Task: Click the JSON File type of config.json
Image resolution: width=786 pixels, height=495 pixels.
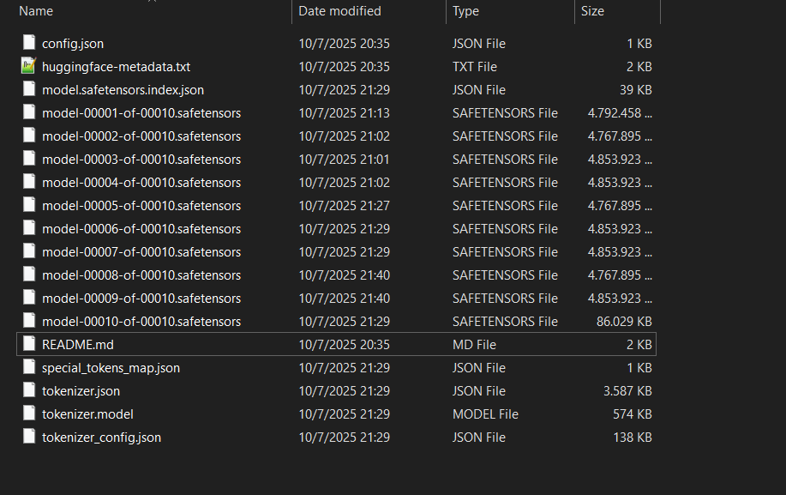Action: pyautogui.click(x=479, y=44)
